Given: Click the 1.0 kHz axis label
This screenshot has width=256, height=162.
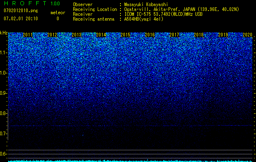Looking at the screenshot, I should 4,73.
